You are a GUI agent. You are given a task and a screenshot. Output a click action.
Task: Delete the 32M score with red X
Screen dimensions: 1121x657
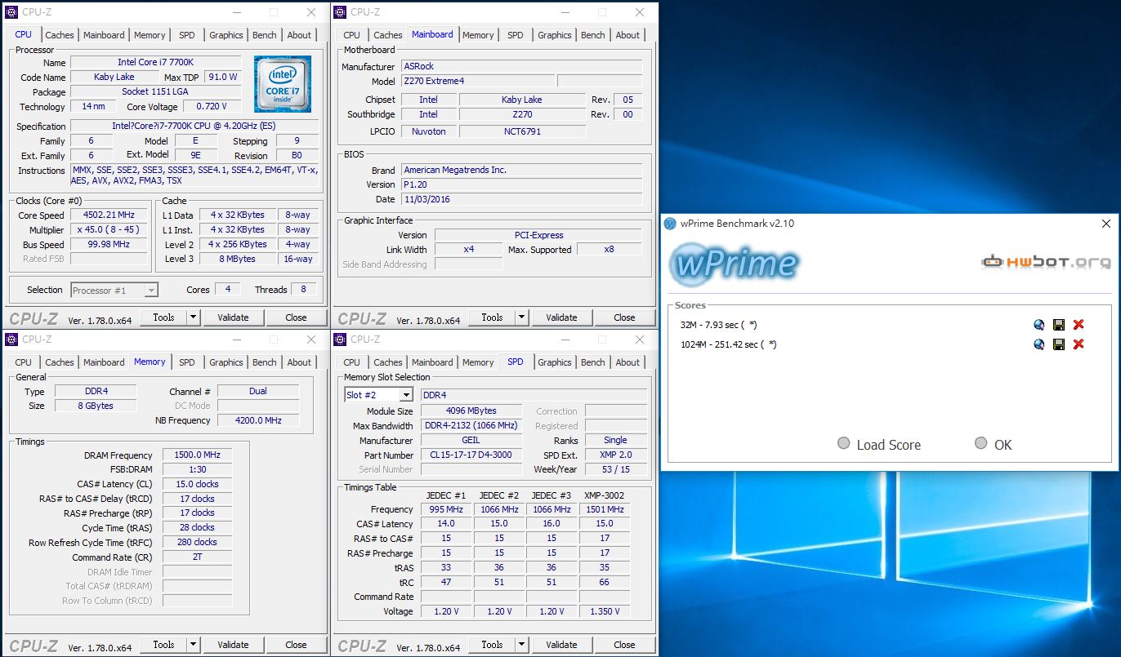coord(1078,325)
